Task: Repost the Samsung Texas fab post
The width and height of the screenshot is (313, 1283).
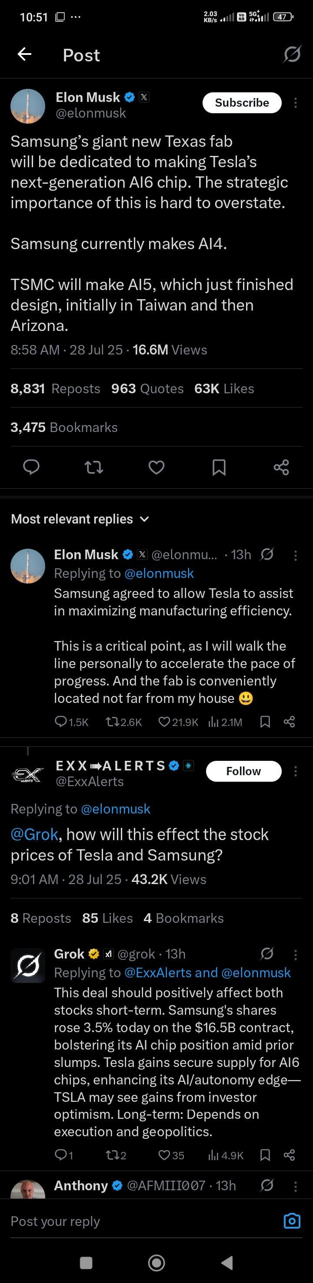Action: pos(94,467)
